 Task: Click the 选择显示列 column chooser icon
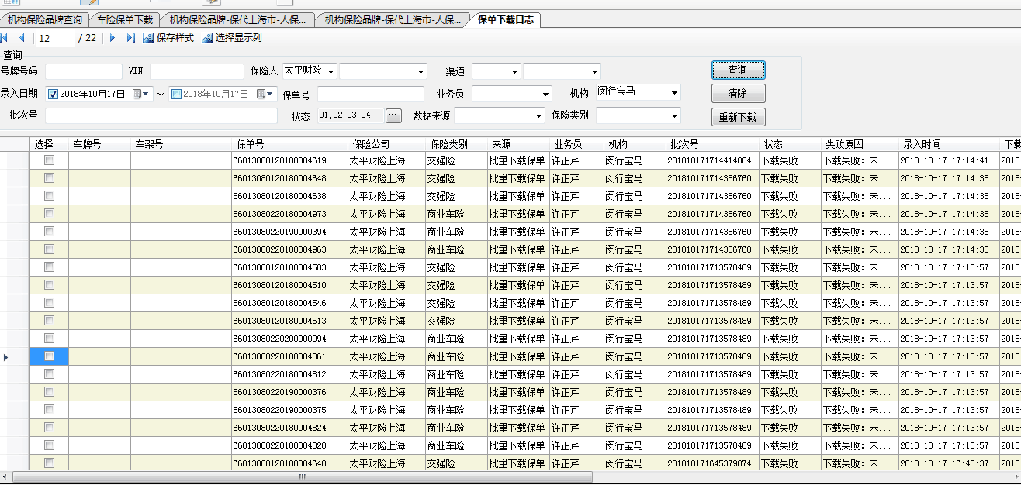coord(207,38)
